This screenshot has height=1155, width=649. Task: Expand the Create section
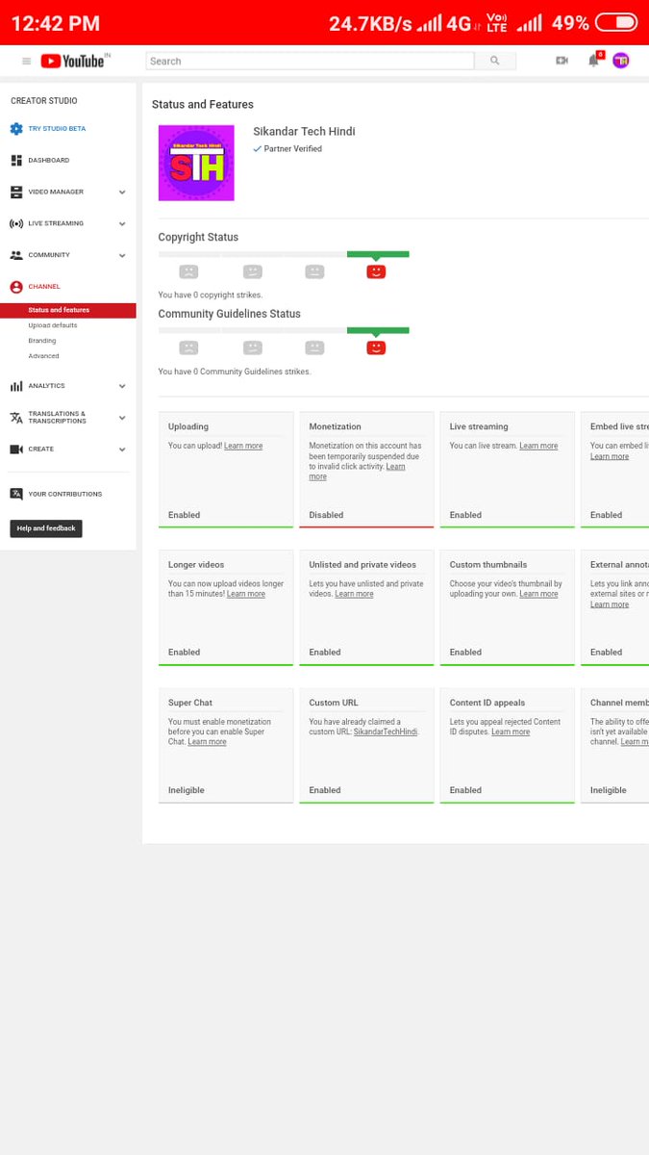click(x=122, y=449)
